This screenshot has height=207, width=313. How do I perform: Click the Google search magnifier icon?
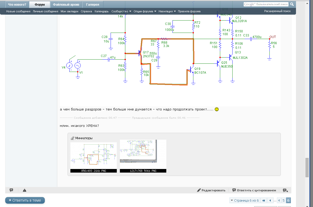coord(292,4)
